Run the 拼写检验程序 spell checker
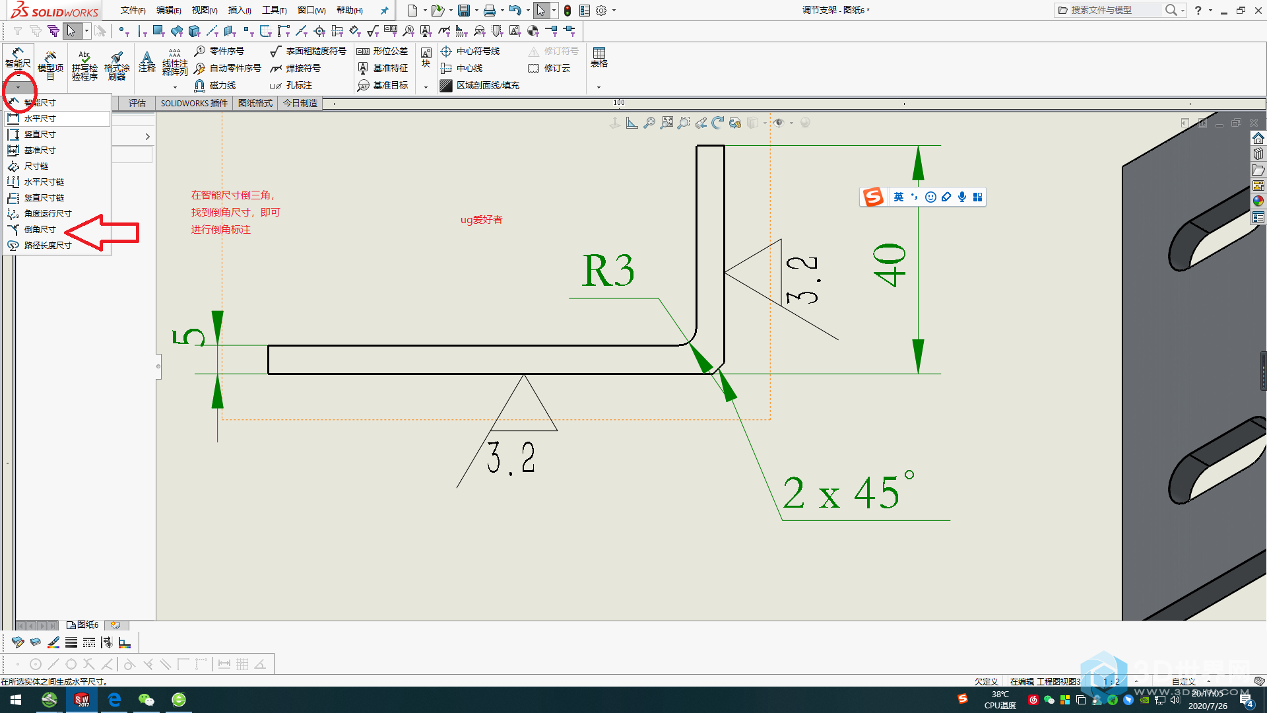1267x713 pixels. pyautogui.click(x=84, y=65)
